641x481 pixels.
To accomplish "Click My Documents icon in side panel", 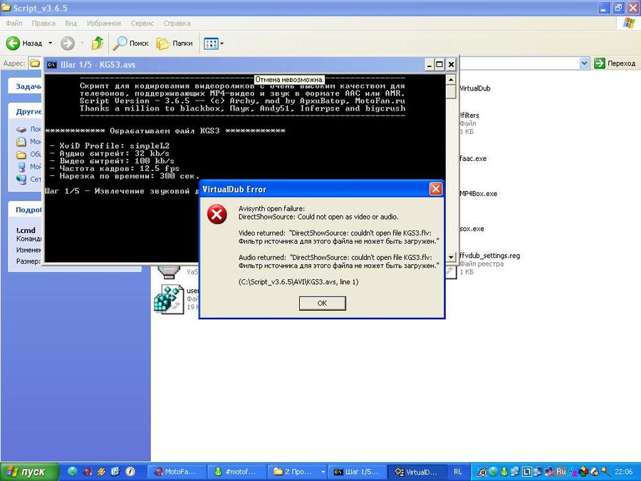I will [21, 142].
